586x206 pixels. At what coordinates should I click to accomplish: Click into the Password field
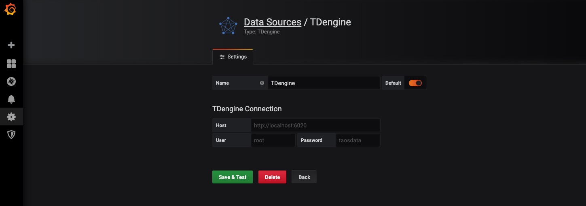coord(358,140)
